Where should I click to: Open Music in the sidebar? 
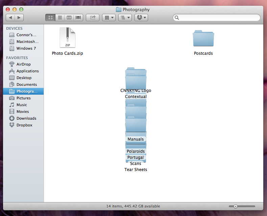coord(23,105)
